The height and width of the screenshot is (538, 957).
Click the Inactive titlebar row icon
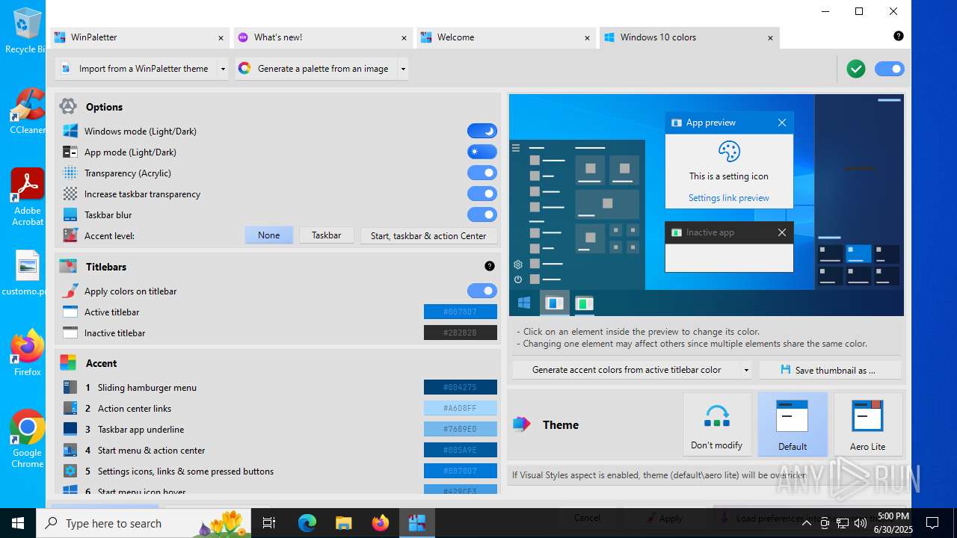pyautogui.click(x=70, y=333)
